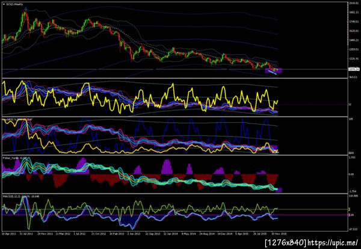Select the purple rectangle at latest price candles
The image size is (361, 249).
tap(274, 70)
